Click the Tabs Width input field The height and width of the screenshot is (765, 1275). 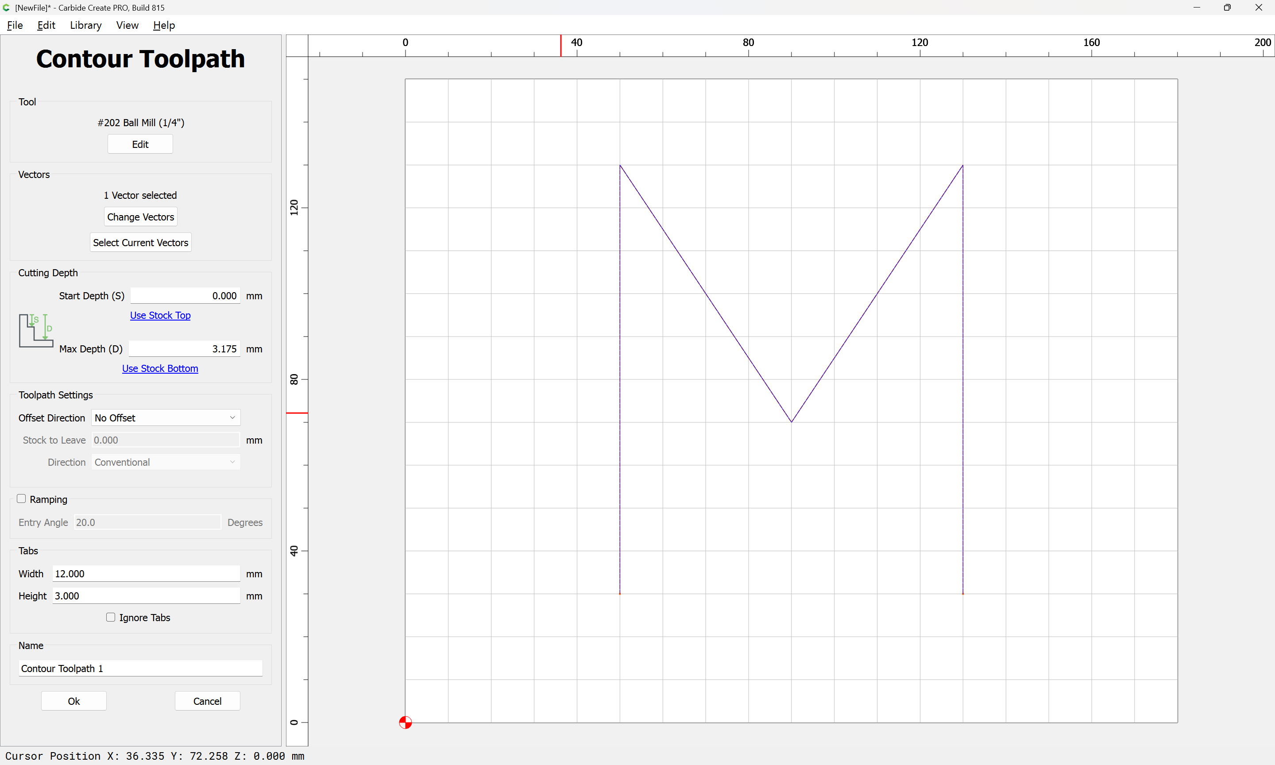coord(147,574)
